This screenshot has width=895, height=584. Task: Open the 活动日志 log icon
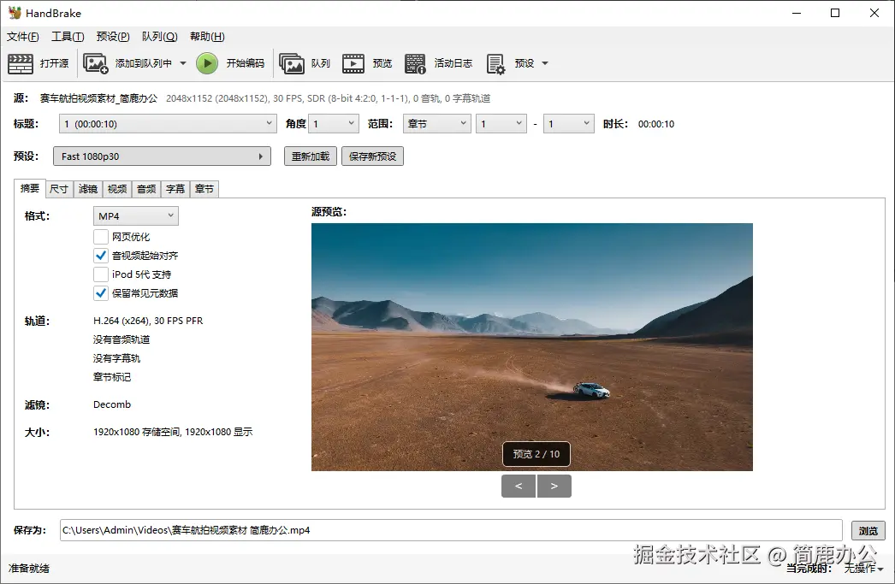point(415,64)
